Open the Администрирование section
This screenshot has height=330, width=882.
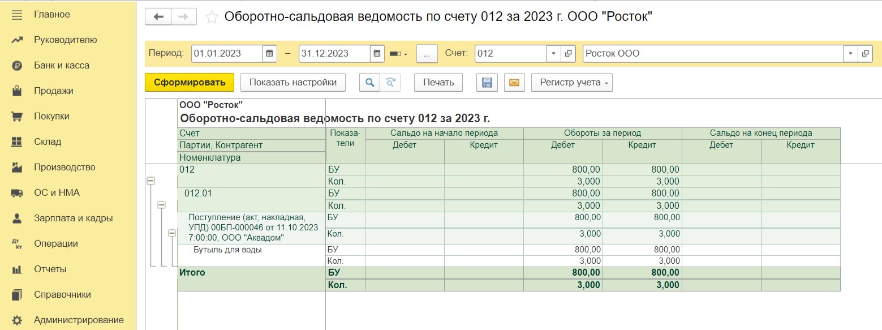point(79,320)
